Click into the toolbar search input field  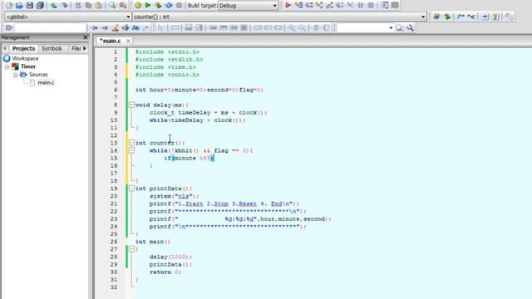click(362, 27)
